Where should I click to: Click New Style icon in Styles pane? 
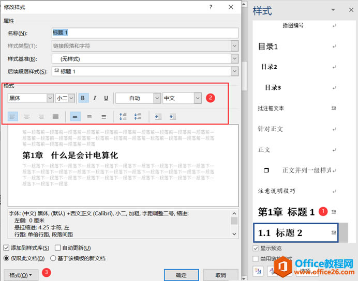coord(258,271)
